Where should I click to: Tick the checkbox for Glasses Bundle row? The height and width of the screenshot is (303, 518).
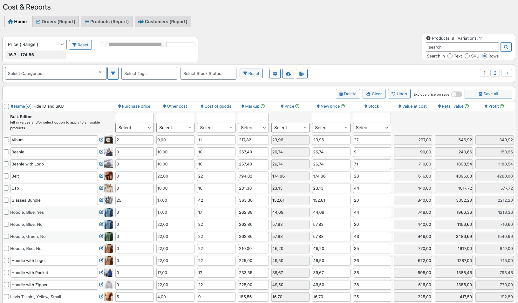click(6, 200)
